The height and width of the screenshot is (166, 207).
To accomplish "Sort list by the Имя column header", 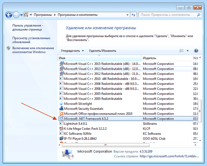I will (x=99, y=58).
